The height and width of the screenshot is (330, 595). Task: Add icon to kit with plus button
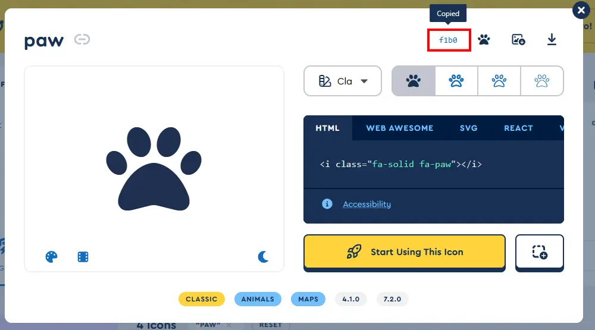(539, 252)
